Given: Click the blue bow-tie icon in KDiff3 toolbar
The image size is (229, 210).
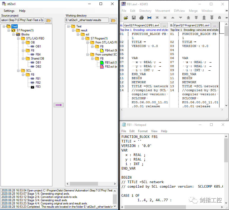Looking at the screenshot, I should coord(149,18).
